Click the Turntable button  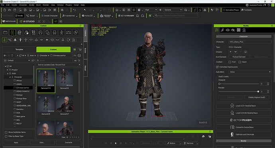tap(246, 10)
